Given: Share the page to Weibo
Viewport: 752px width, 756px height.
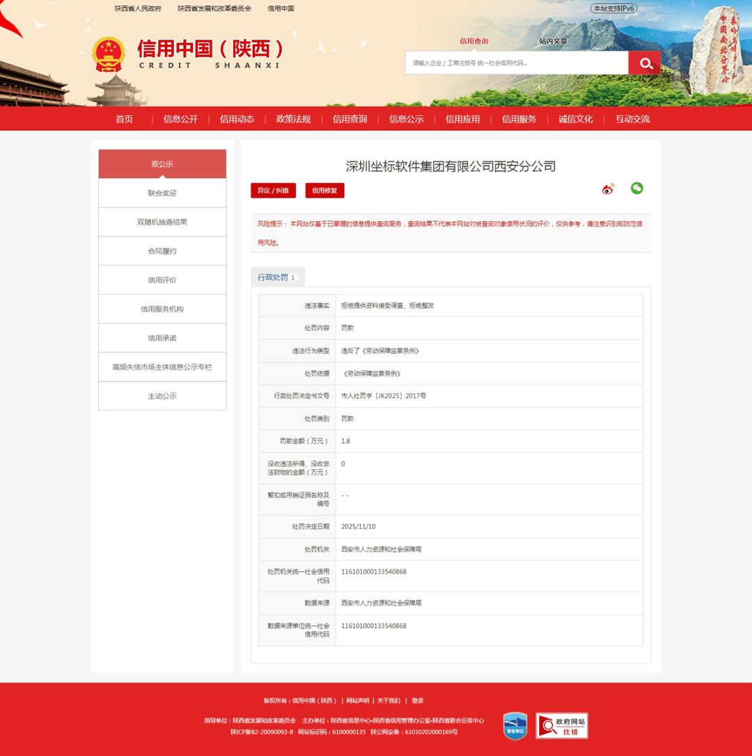Looking at the screenshot, I should (x=607, y=188).
